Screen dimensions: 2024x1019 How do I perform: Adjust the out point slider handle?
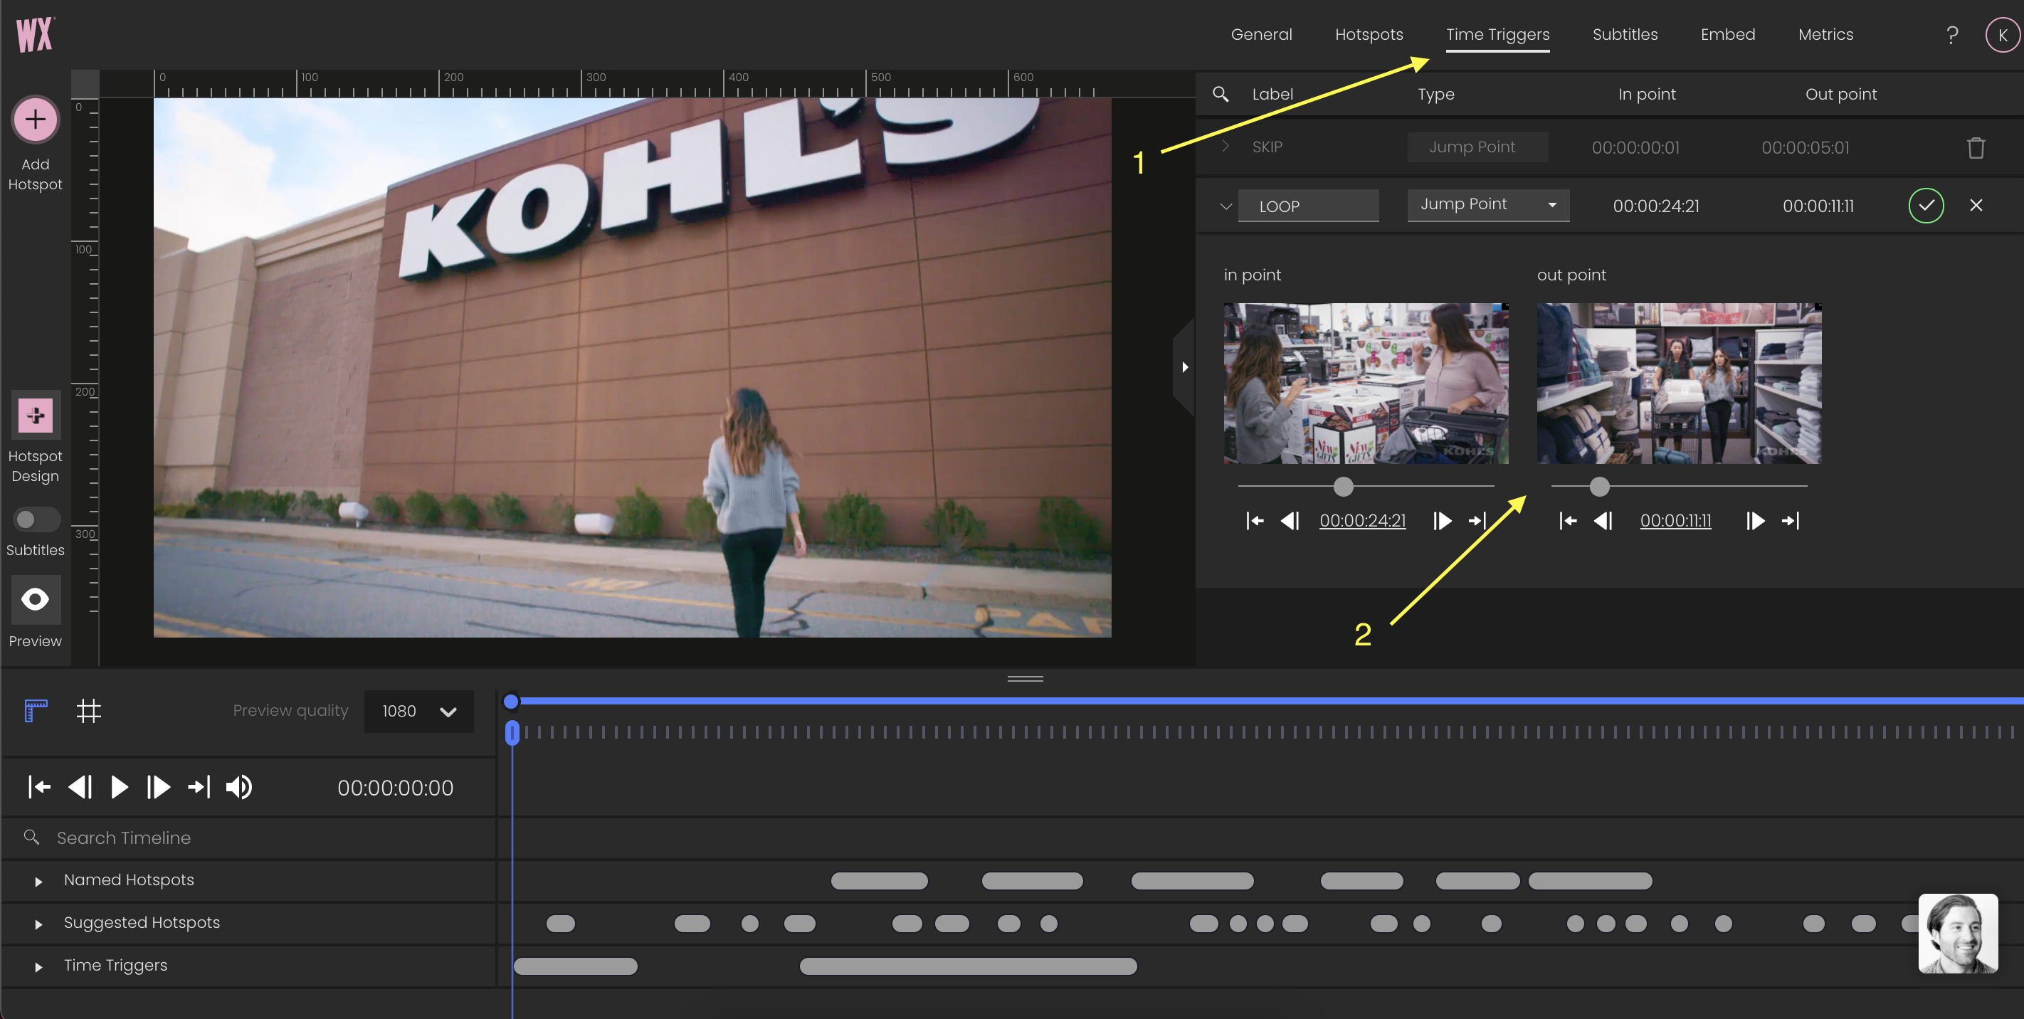tap(1599, 486)
